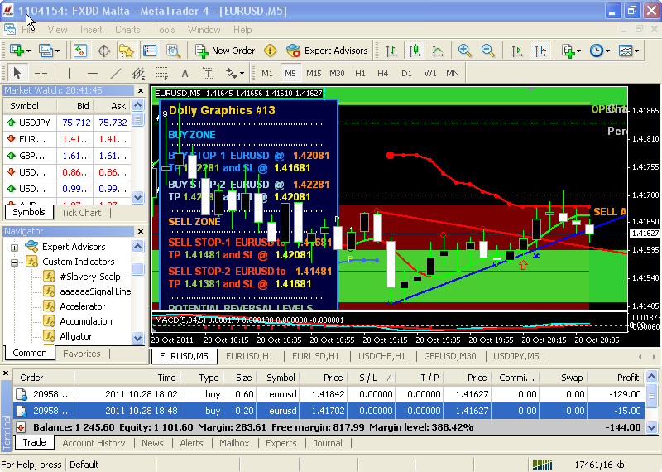Toggle the Navigator star-folder icon

[127, 51]
